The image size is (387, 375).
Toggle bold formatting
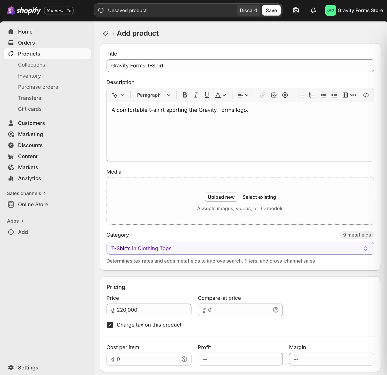185,95
